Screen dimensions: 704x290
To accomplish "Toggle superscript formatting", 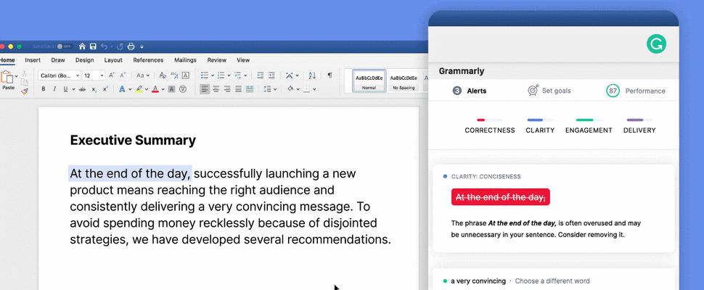I will click(105, 89).
